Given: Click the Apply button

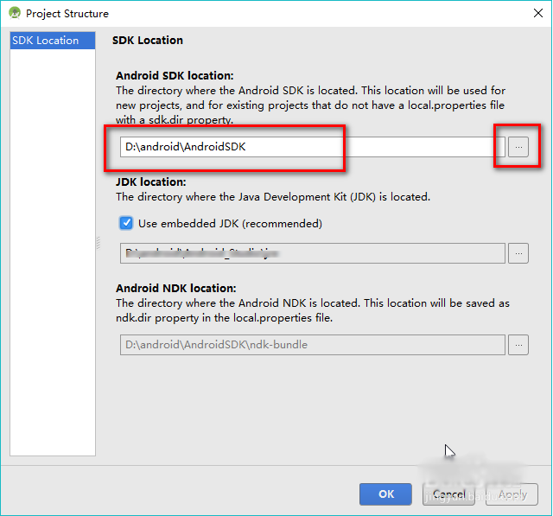Looking at the screenshot, I should [x=512, y=494].
